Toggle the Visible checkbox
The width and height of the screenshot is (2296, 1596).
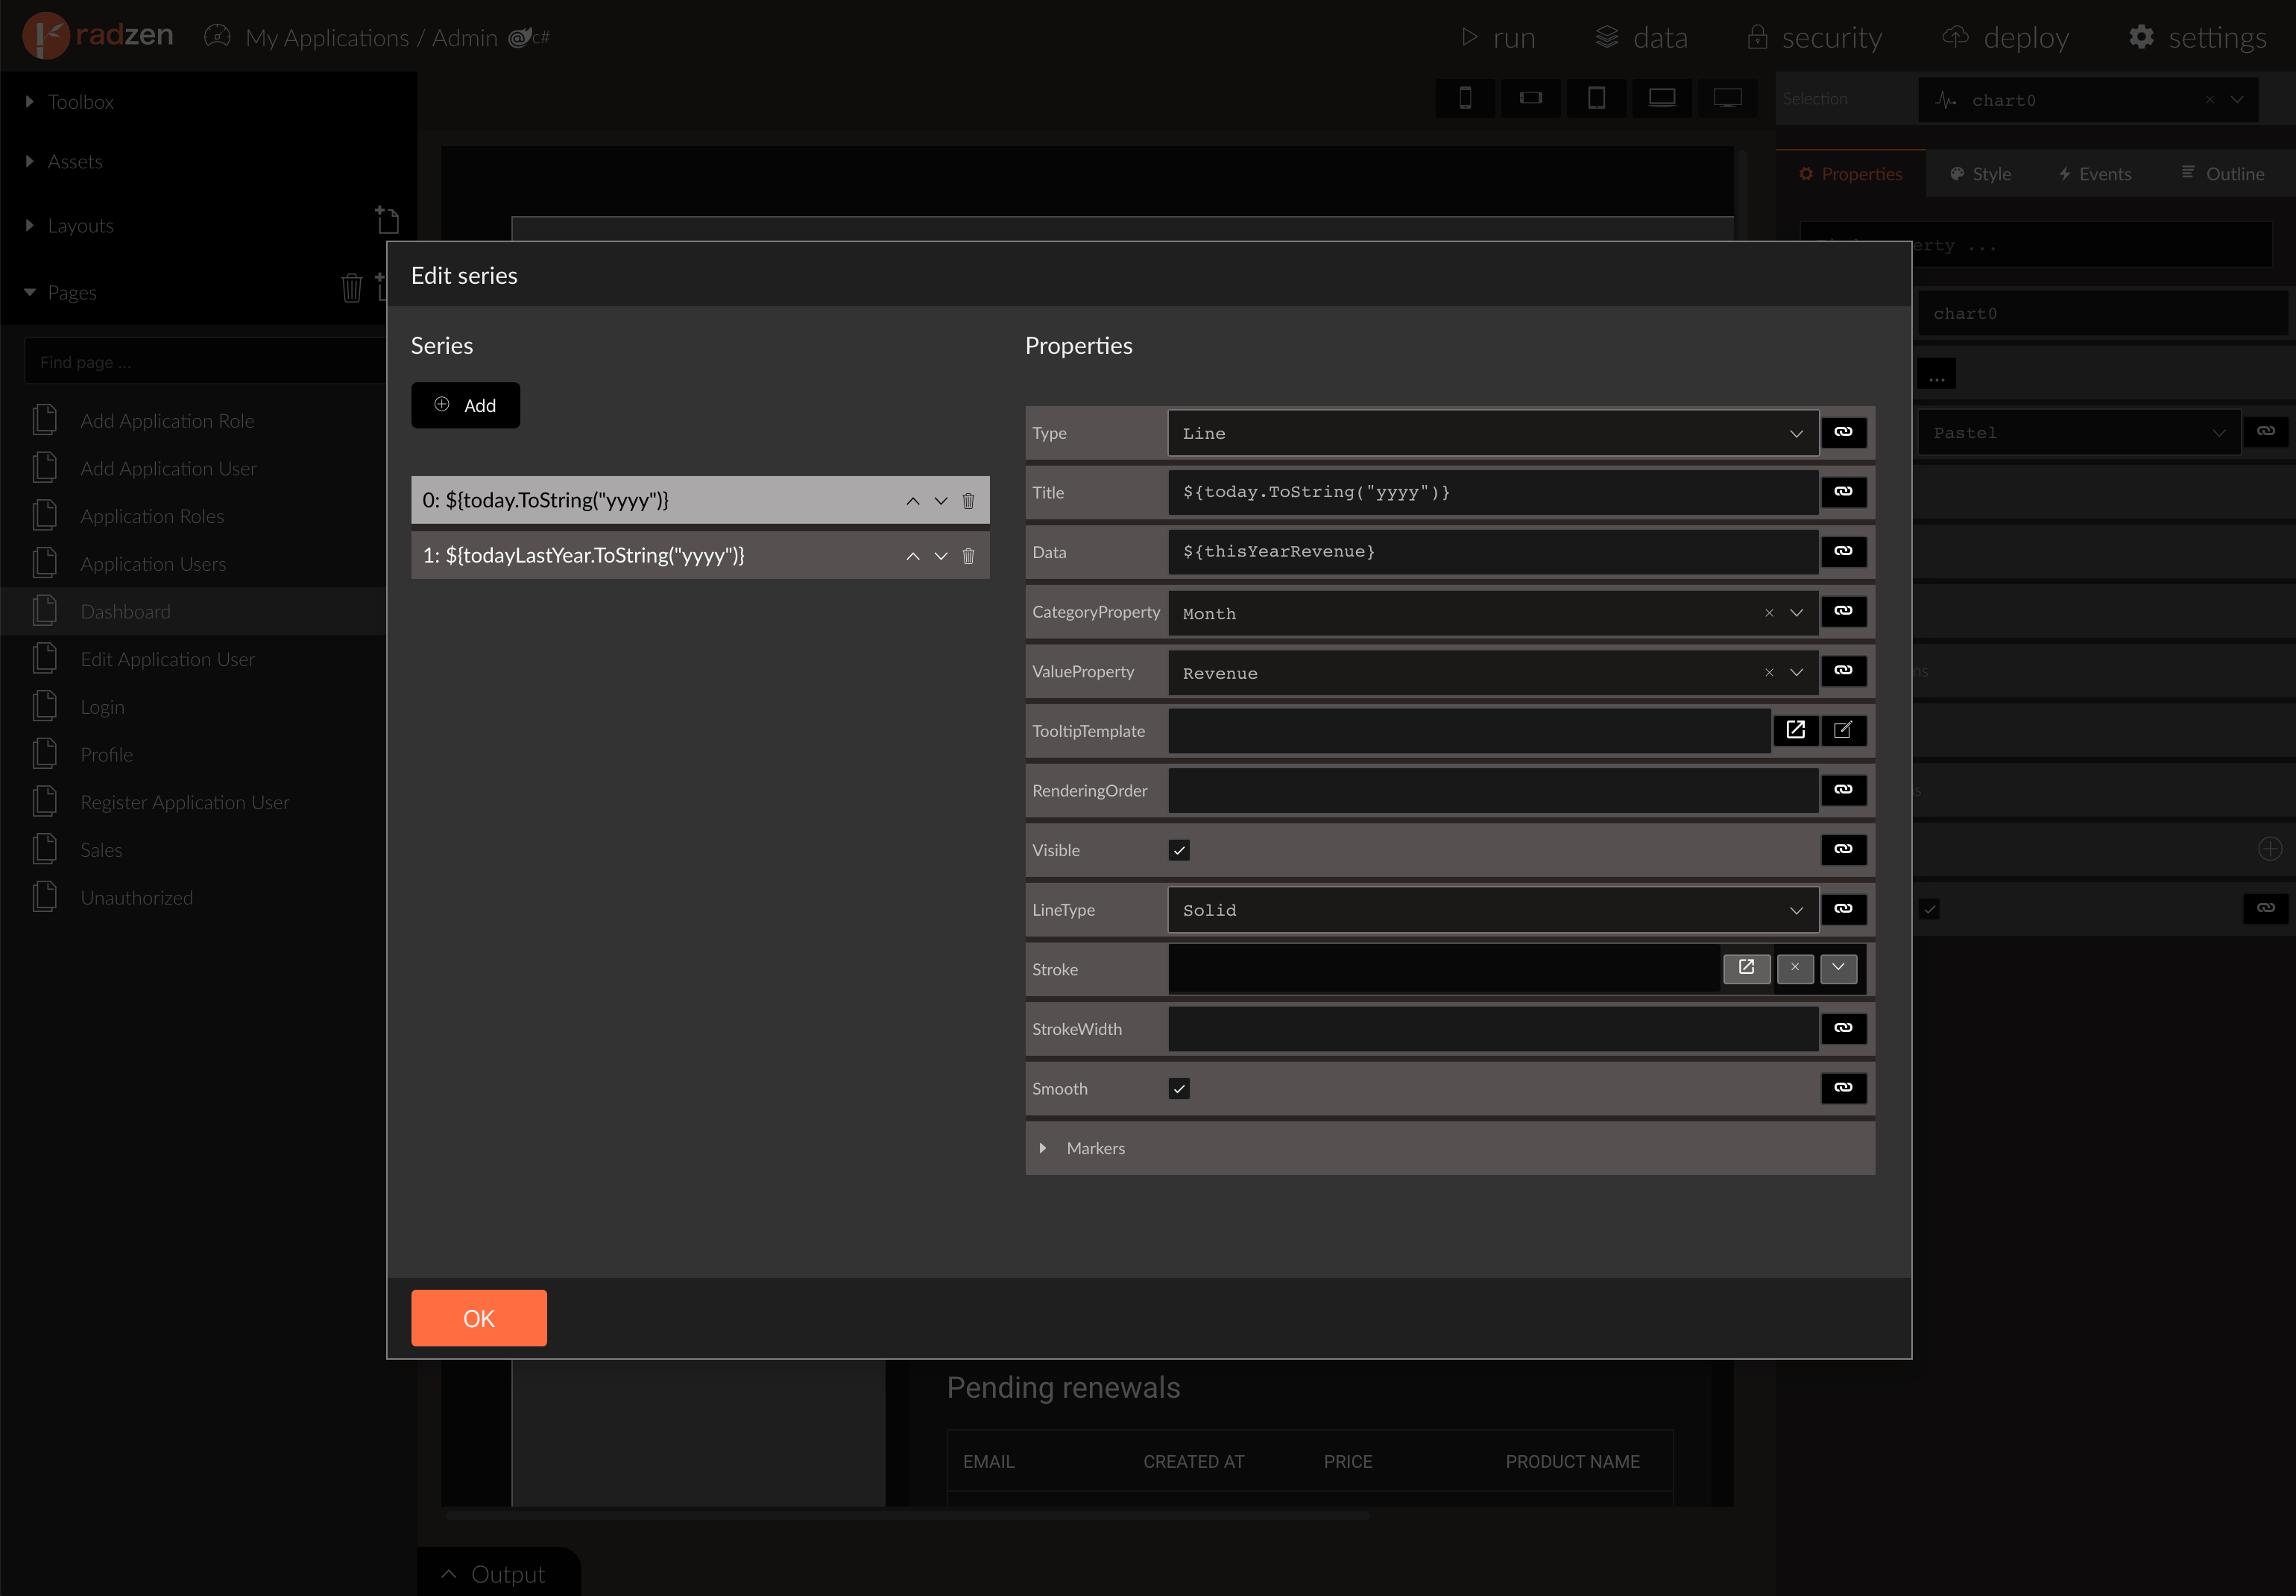[1179, 850]
